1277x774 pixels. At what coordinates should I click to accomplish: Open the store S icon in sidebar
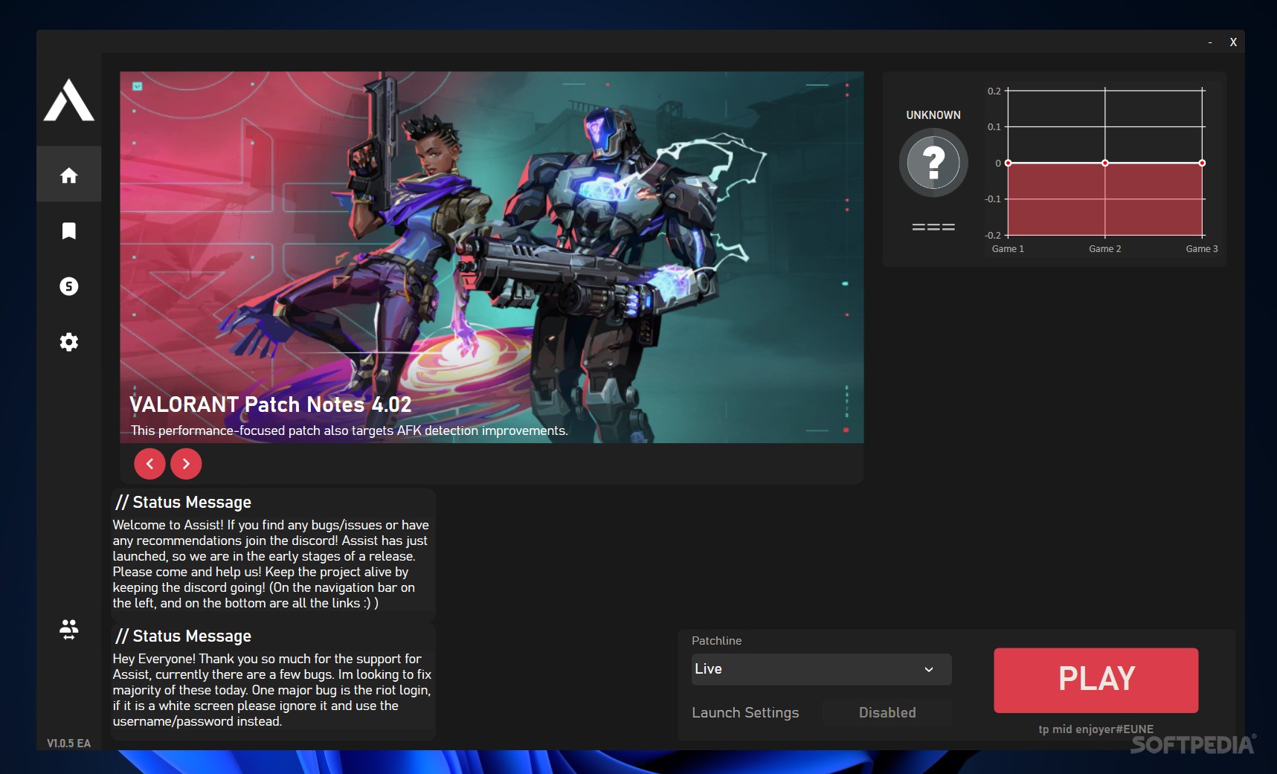pyautogui.click(x=68, y=286)
